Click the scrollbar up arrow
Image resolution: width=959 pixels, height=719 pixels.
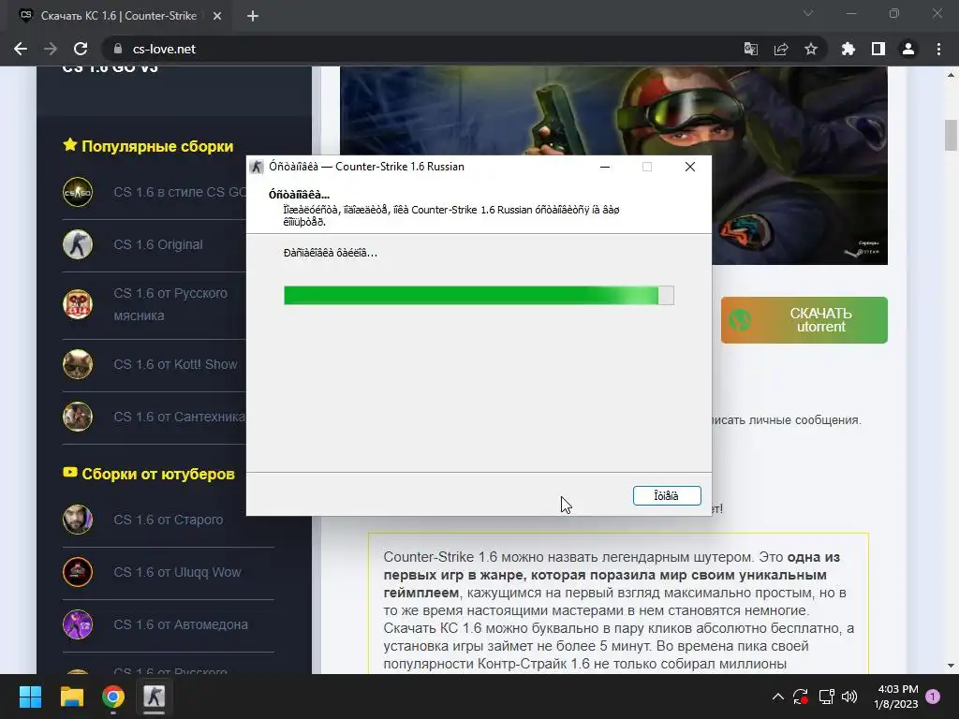(x=951, y=75)
